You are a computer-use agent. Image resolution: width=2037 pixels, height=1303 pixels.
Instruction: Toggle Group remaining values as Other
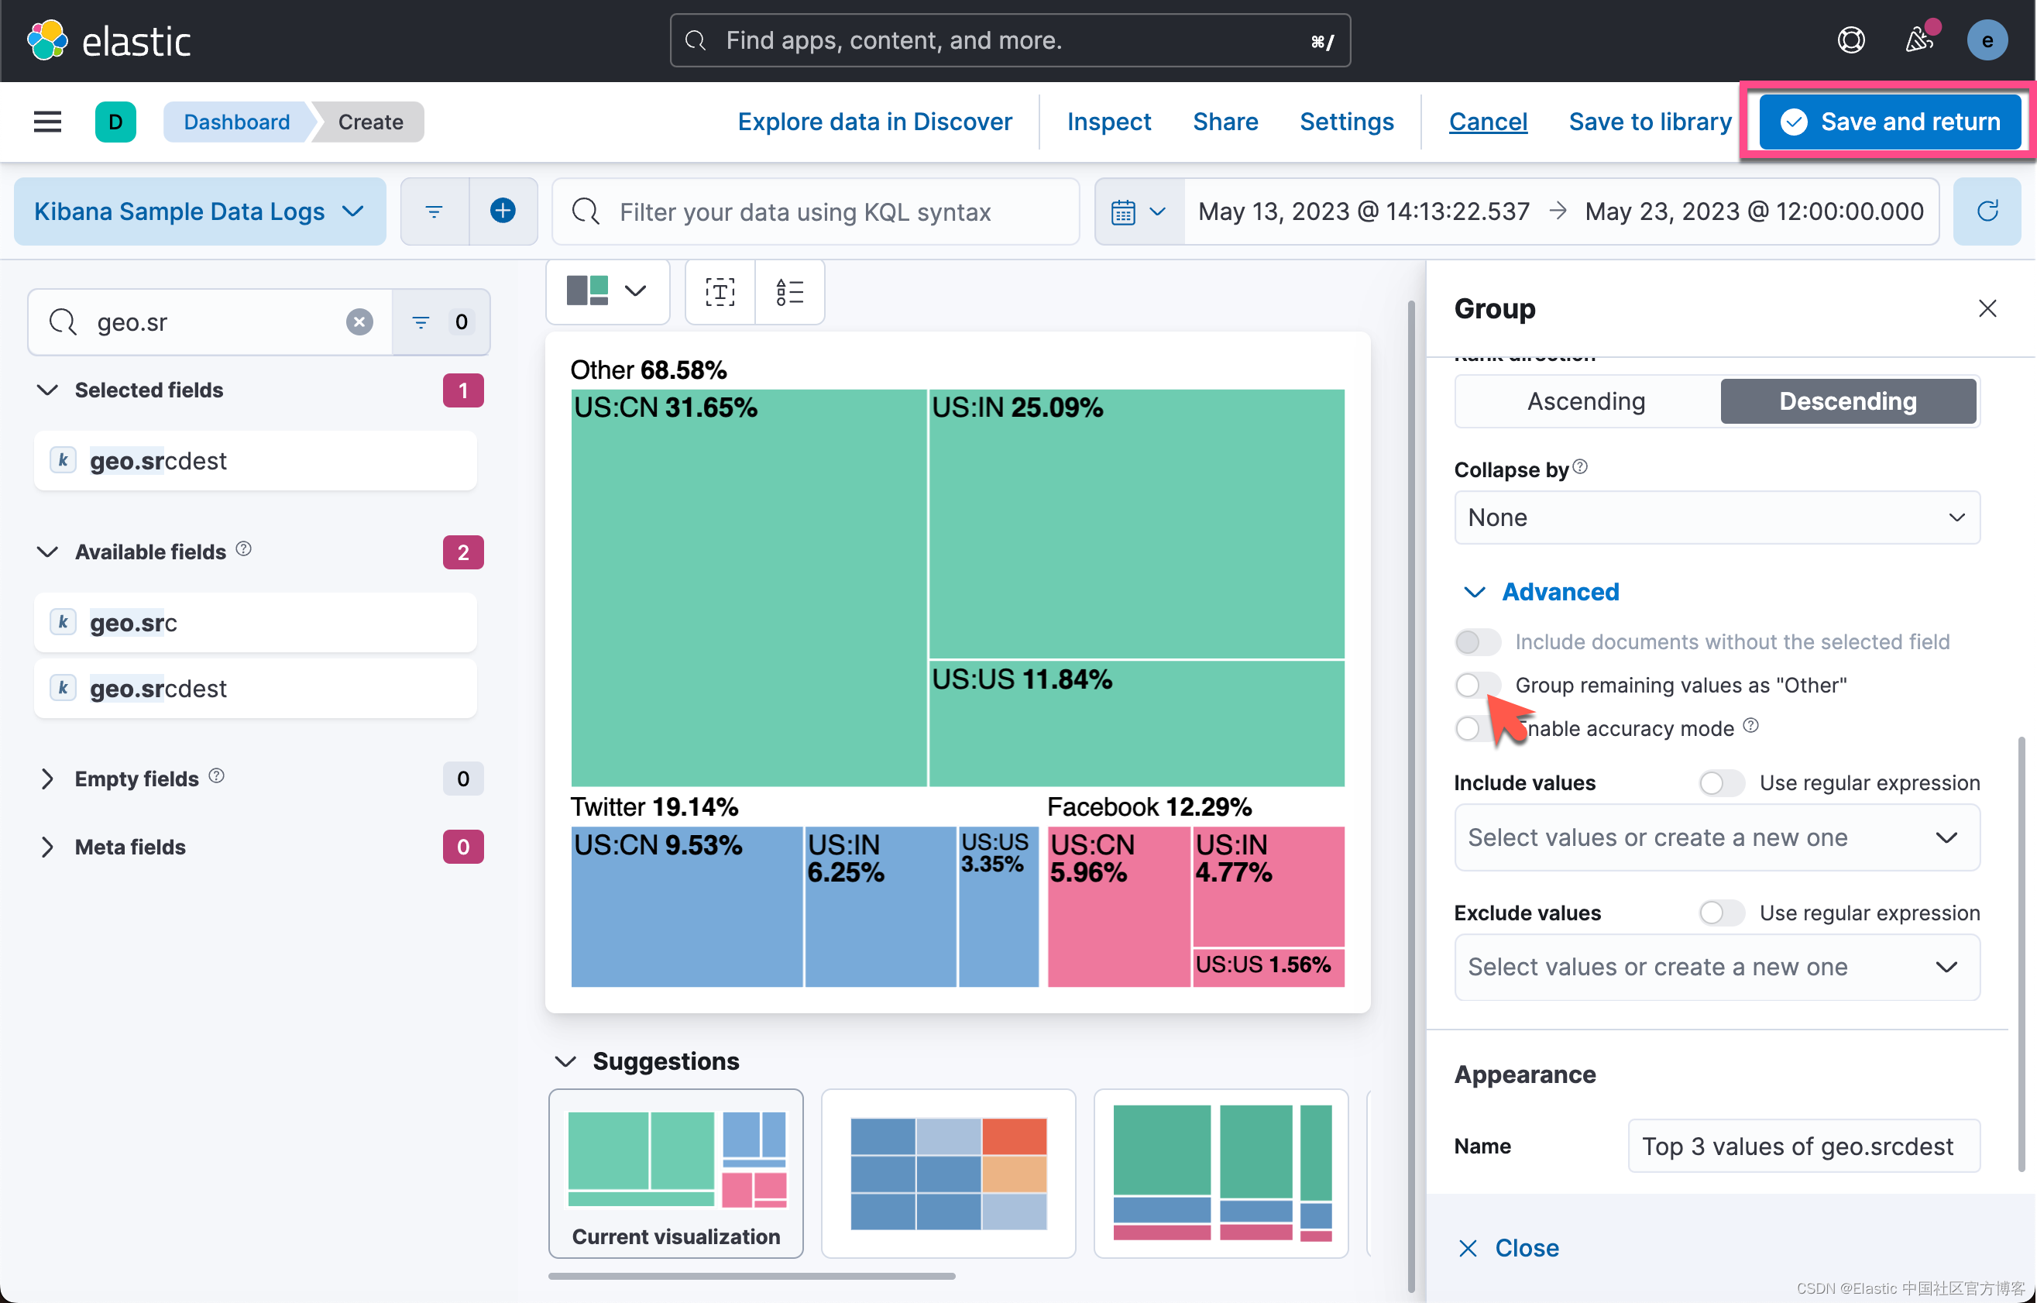pyautogui.click(x=1477, y=685)
